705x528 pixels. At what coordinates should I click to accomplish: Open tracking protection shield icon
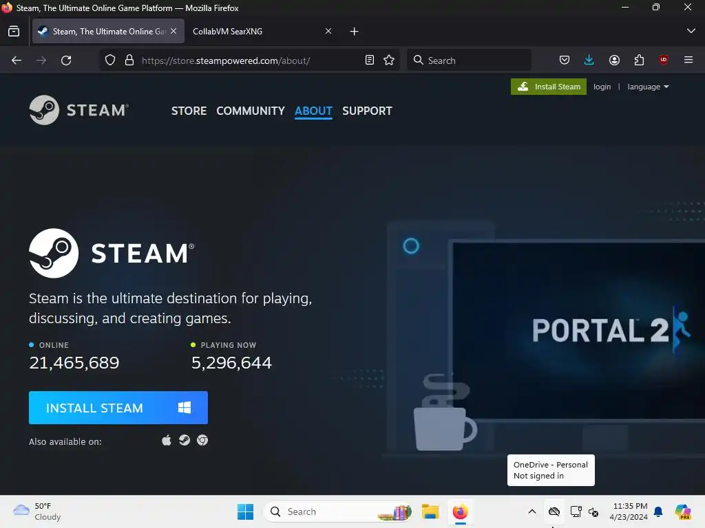pyautogui.click(x=110, y=60)
